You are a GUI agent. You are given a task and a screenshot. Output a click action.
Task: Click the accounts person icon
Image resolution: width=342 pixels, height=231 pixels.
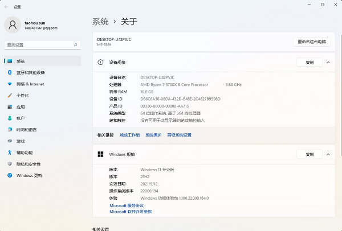point(10,118)
